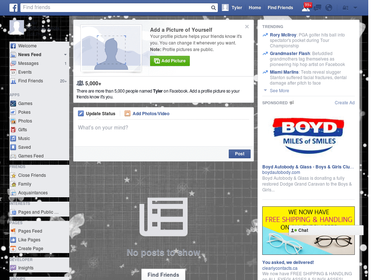Click the Gifts app icon
Image resolution: width=373 pixels, height=280 pixels.
[x=13, y=130]
